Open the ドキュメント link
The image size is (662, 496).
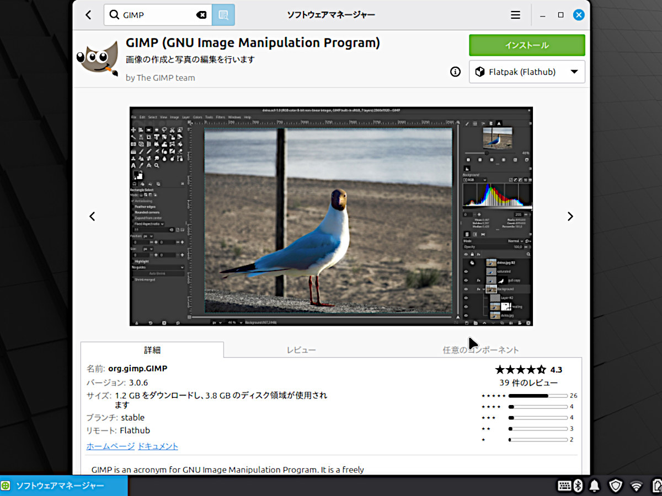[158, 446]
